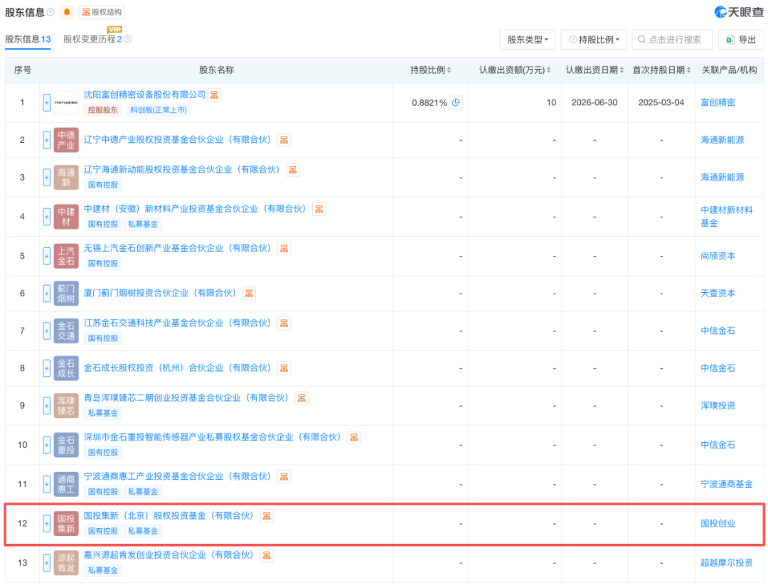This screenshot has height=585, width=768.
Task: Open 天壹资本 related link
Action: [718, 294]
